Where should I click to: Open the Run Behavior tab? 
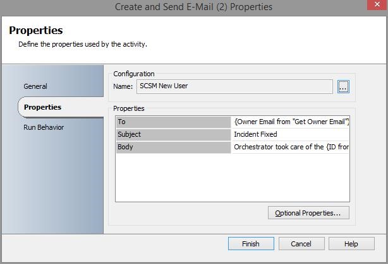[x=44, y=127]
